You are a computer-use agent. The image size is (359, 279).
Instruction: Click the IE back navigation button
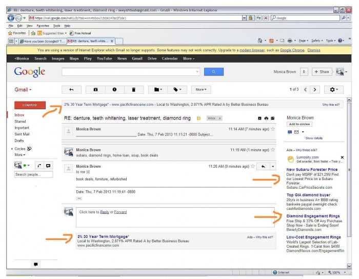(x=11, y=17)
